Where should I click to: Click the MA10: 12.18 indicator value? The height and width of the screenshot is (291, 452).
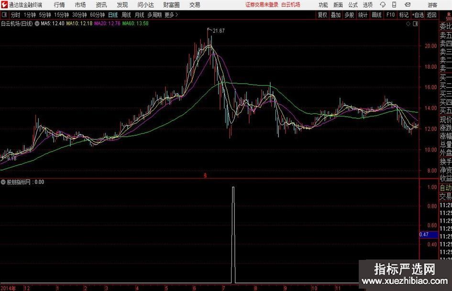[x=79, y=23]
